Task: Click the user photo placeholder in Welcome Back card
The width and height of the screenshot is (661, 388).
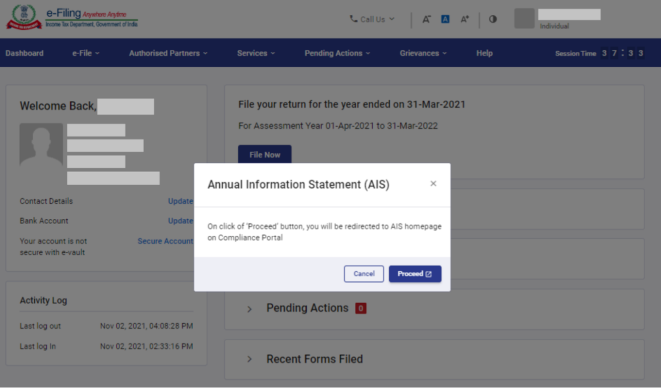Action: [x=40, y=145]
